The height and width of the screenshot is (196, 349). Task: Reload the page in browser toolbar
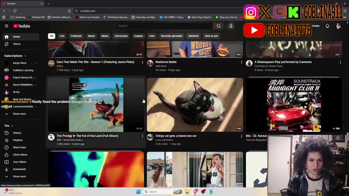15,11
